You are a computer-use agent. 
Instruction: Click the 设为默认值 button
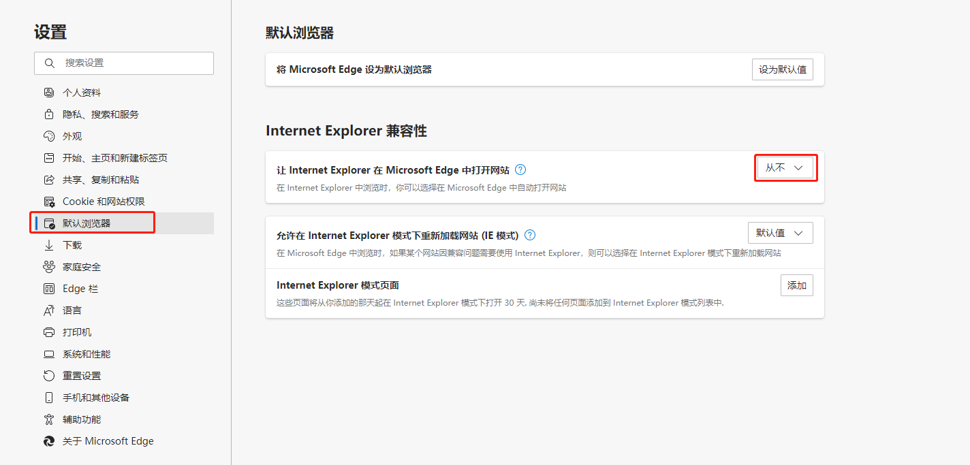point(783,69)
